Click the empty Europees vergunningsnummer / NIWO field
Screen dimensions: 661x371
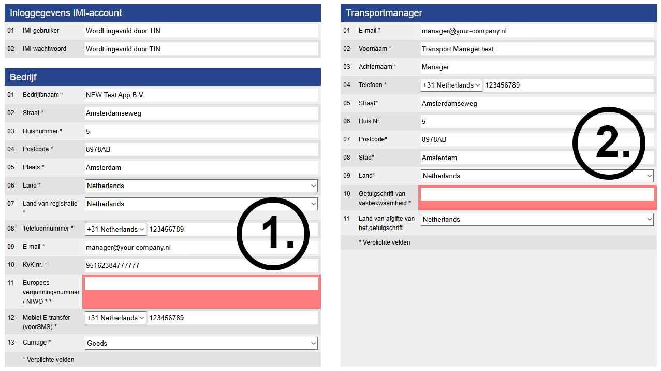pyautogui.click(x=201, y=284)
